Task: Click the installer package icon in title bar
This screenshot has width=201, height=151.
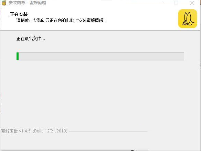Action: [x=4, y=2]
